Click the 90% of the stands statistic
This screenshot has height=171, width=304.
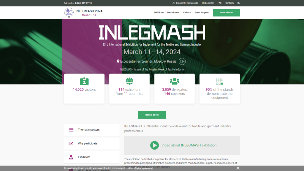point(220,94)
